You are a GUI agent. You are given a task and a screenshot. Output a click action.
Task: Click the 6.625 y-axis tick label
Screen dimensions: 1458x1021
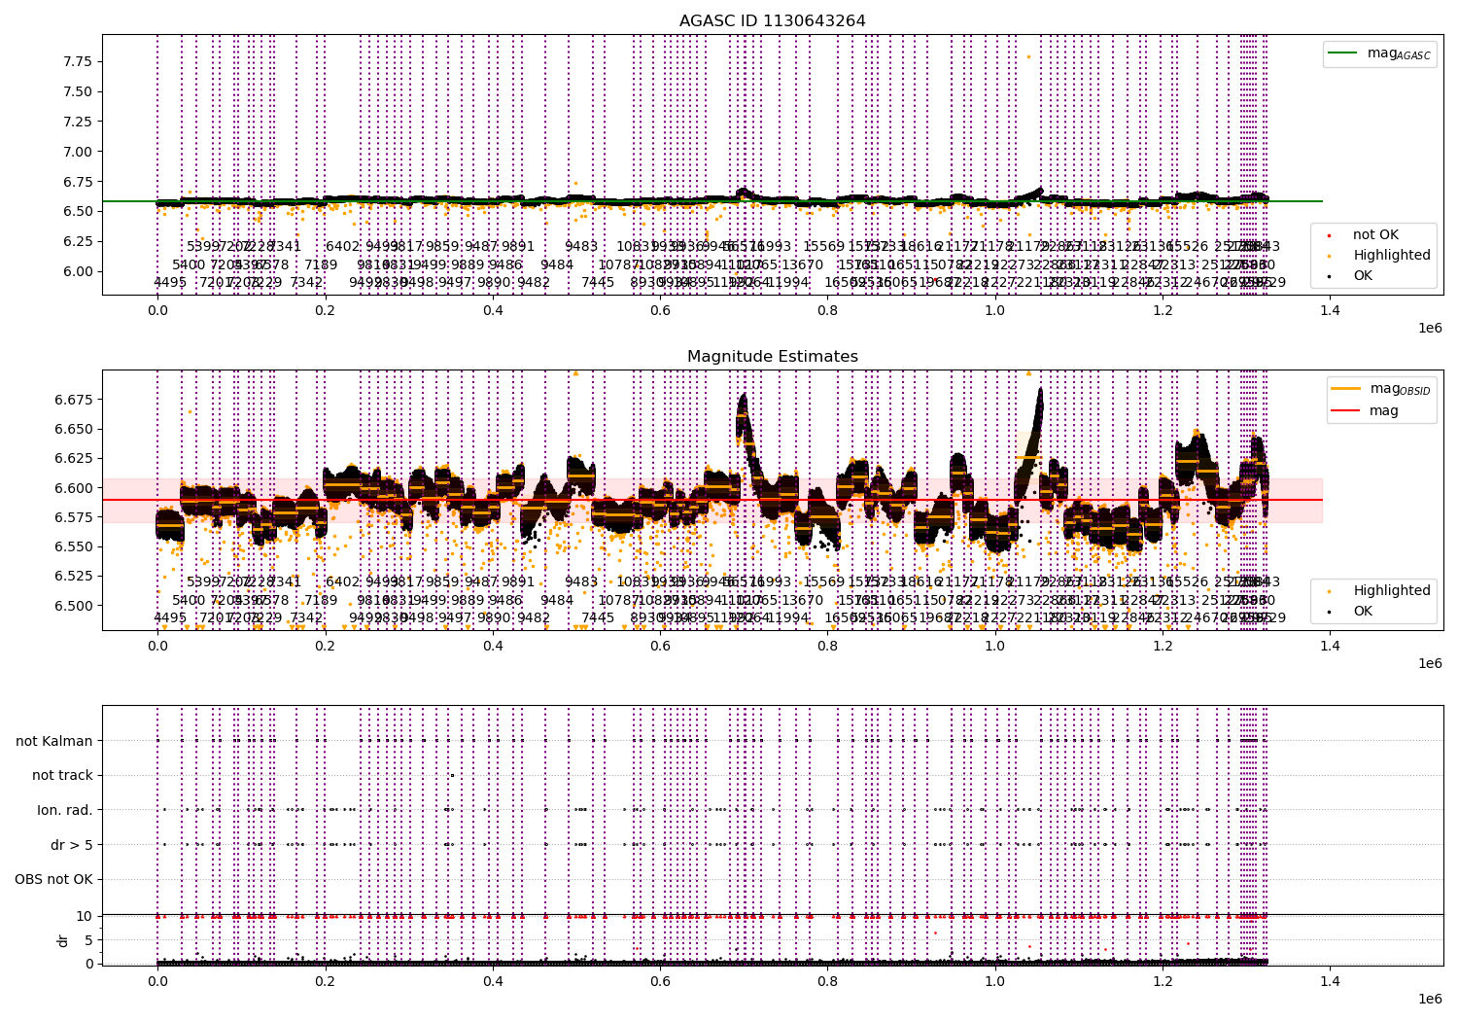pos(74,458)
